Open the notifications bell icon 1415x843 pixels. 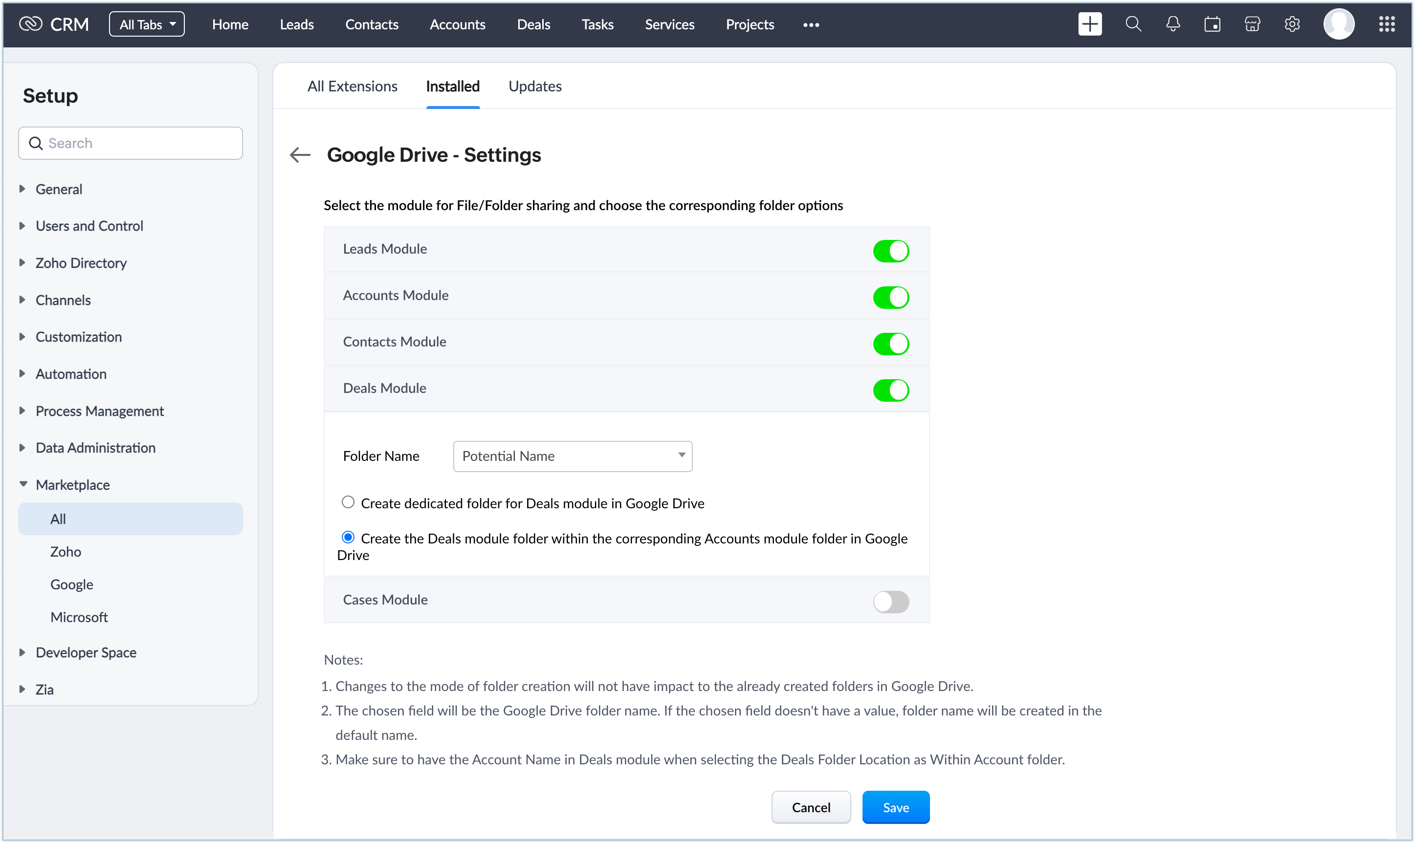(x=1172, y=24)
